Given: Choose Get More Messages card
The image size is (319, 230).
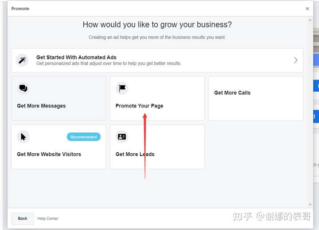Looking at the screenshot, I should pos(59,99).
